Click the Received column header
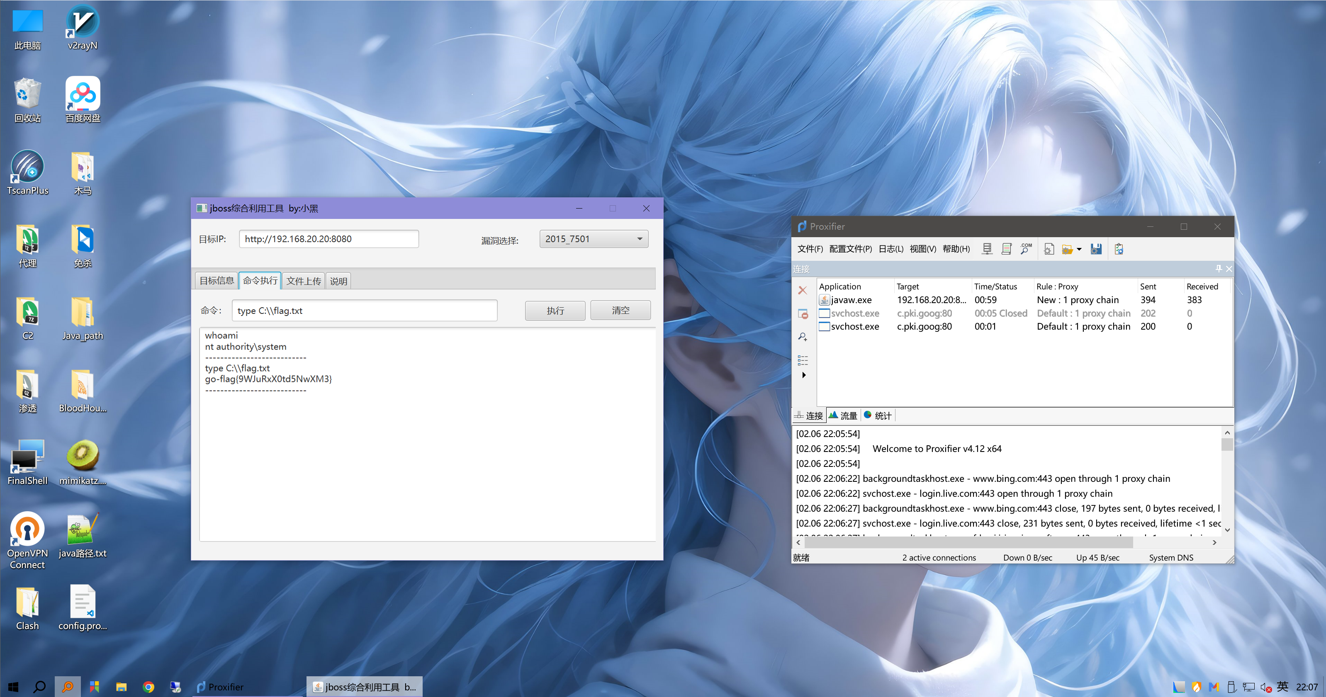The width and height of the screenshot is (1326, 697). point(1207,287)
